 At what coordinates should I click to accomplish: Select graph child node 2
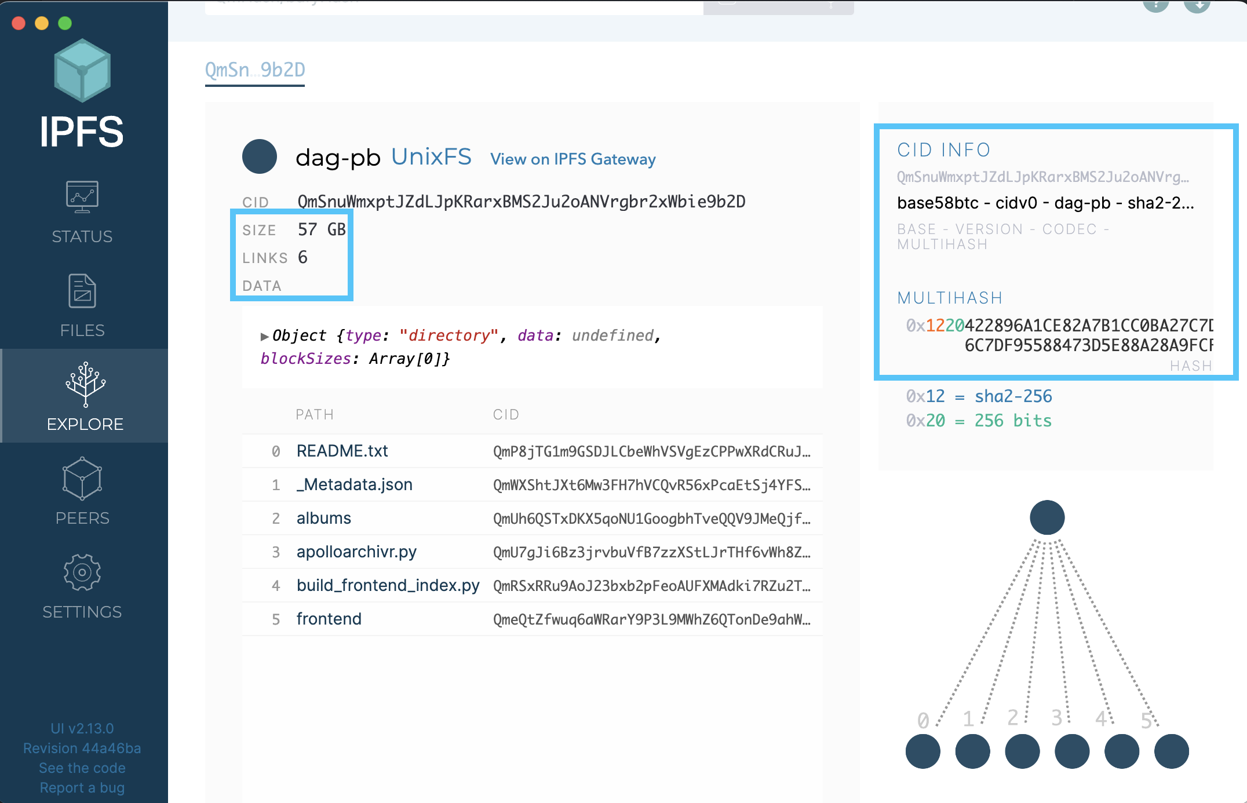point(1022,751)
